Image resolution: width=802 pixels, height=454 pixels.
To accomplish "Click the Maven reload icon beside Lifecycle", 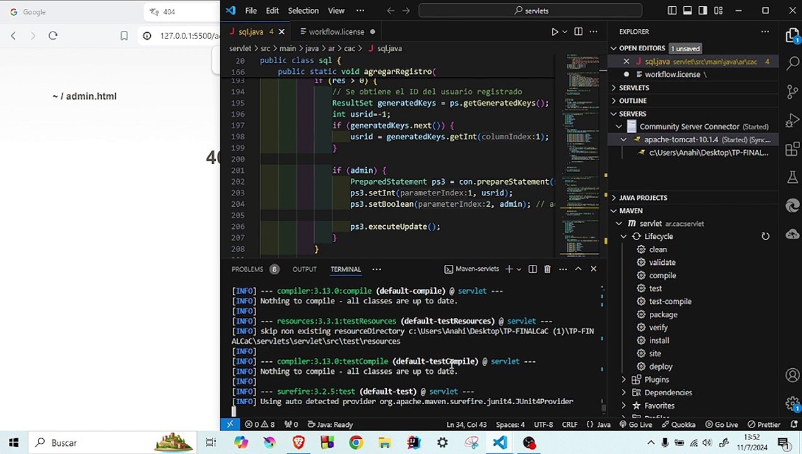I will (765, 236).
